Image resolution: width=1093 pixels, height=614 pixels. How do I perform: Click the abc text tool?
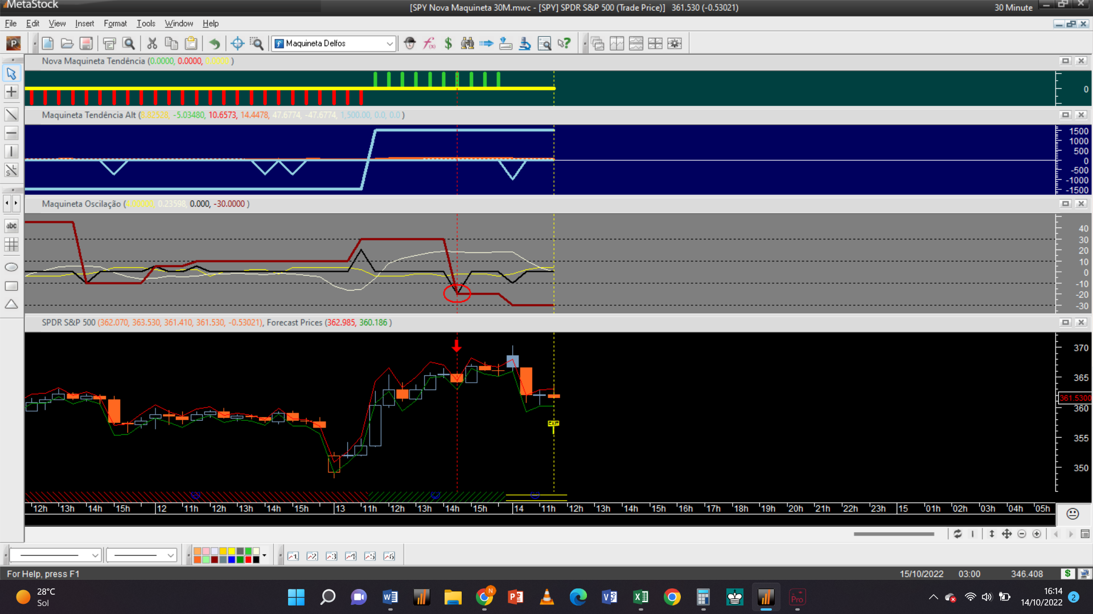click(11, 226)
